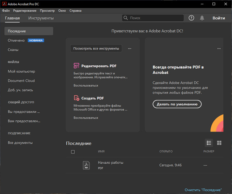Select Document Cloud in the sidebar

tap(21, 81)
